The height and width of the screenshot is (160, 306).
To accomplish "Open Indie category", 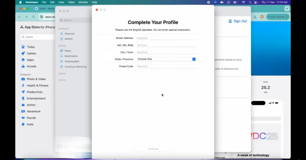I will [30, 125].
